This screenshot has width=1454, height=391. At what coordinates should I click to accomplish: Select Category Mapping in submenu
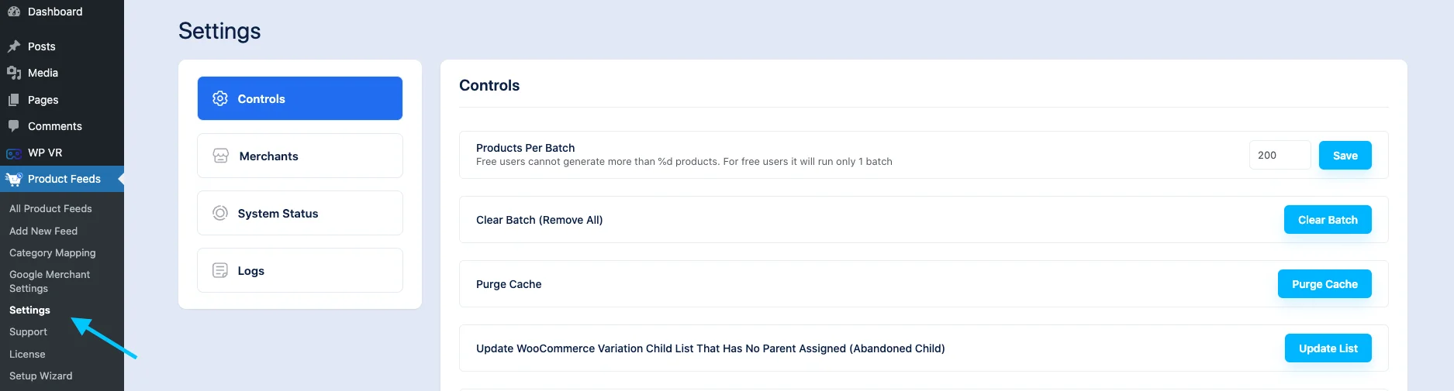click(x=53, y=253)
